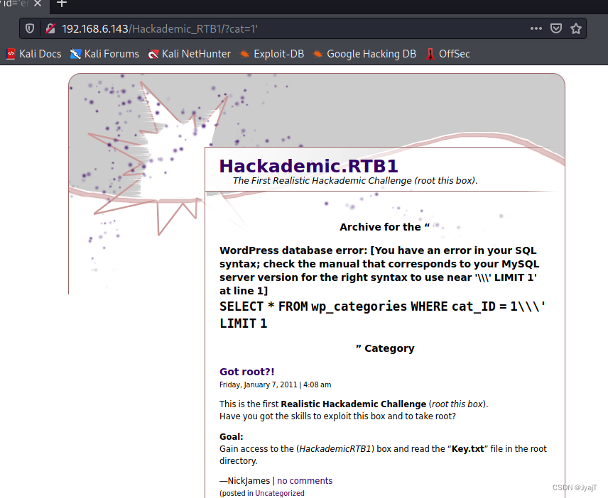Click the Hackademic.RTB1 site title
This screenshot has width=608, height=498.
(308, 165)
